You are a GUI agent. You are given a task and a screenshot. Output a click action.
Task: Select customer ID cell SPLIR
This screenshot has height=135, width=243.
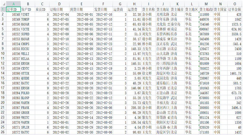[28, 127]
